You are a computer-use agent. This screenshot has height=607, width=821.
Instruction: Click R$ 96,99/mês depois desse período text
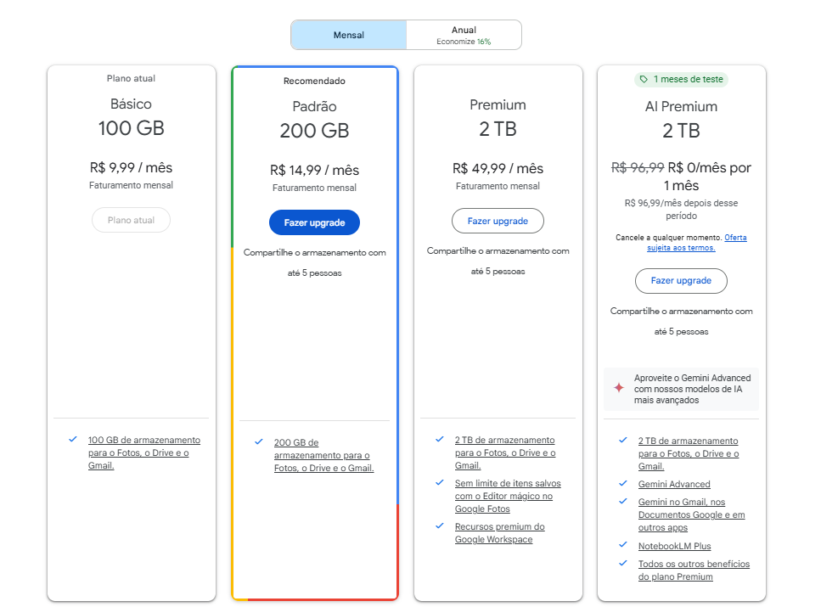pyautogui.click(x=681, y=209)
